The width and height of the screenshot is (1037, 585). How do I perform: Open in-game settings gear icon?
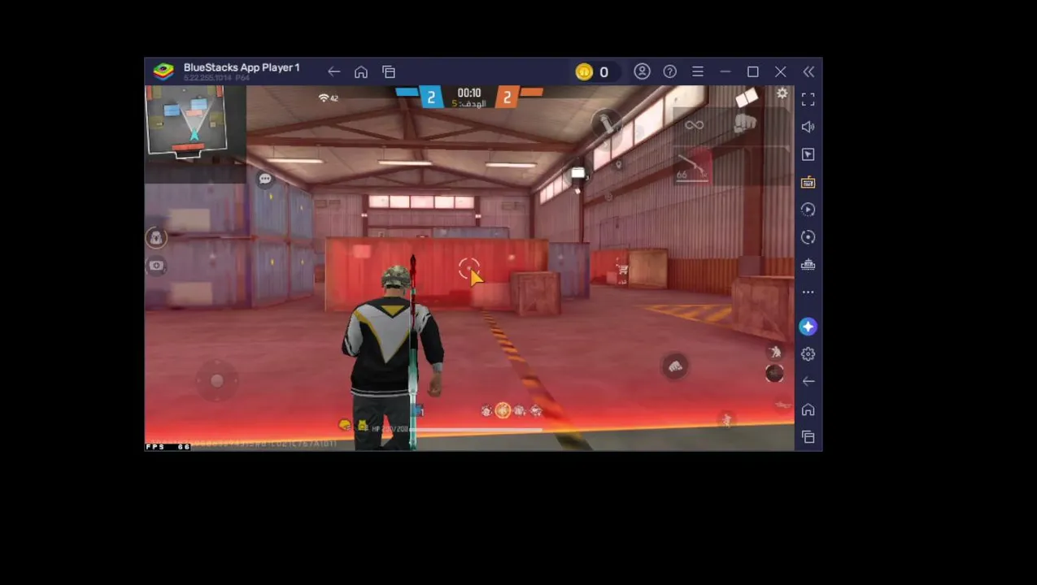[x=782, y=94]
